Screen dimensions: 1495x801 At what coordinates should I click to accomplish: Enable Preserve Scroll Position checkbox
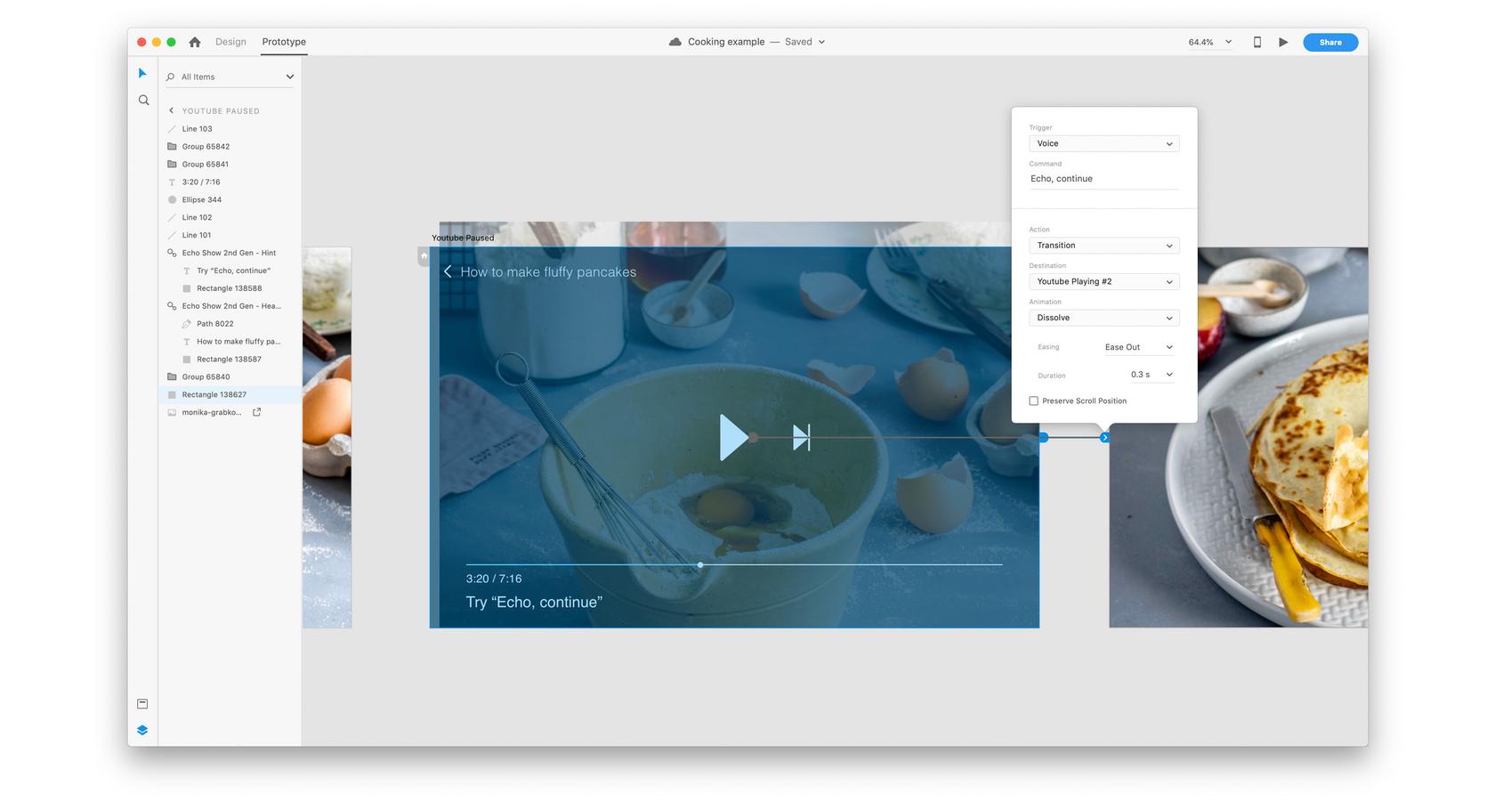point(1033,401)
